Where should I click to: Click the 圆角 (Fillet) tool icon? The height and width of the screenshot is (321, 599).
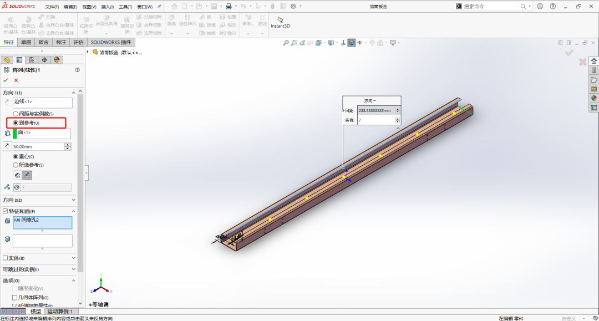click(171, 18)
